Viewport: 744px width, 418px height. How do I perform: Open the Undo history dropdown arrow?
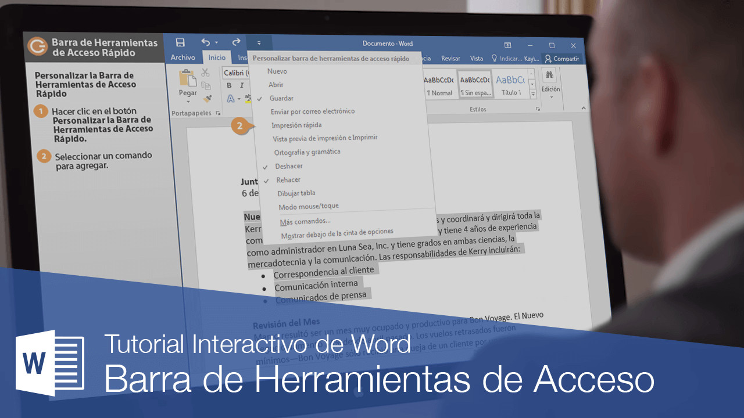(217, 42)
